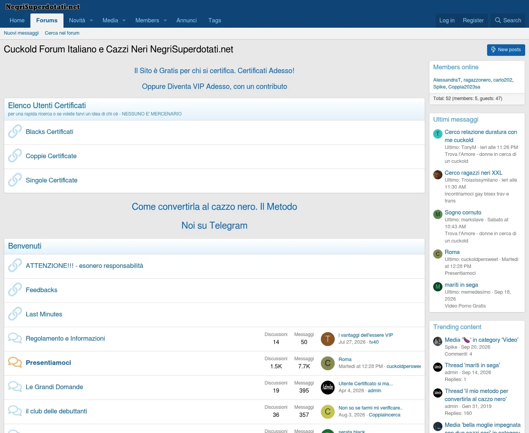Viewport: 529px width, 433px height.
Task: Click the magnifier Search icon in header
Action: tap(498, 20)
